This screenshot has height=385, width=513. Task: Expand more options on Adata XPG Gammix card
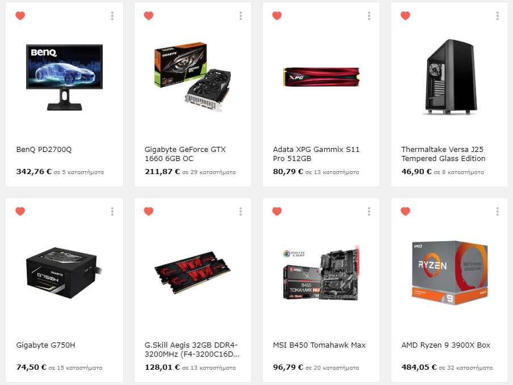[x=369, y=16]
